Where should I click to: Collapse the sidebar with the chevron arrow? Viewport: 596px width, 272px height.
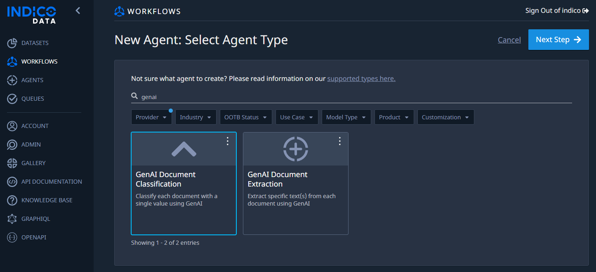point(78,11)
